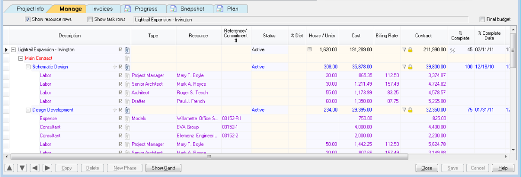The height and width of the screenshot is (177, 521).
Task: Click the move left arrow button
Action: coord(35,168)
